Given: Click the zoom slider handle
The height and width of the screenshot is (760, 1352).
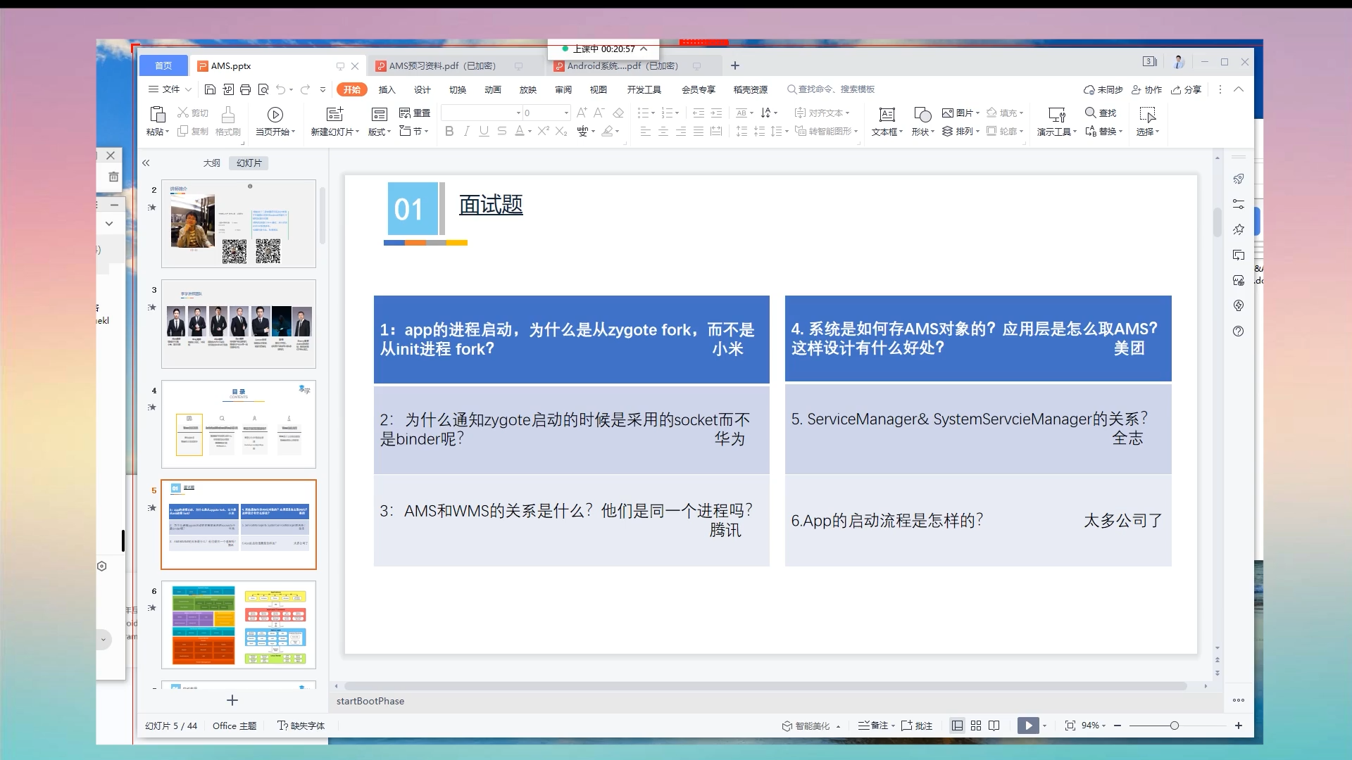Looking at the screenshot, I should coord(1174,726).
